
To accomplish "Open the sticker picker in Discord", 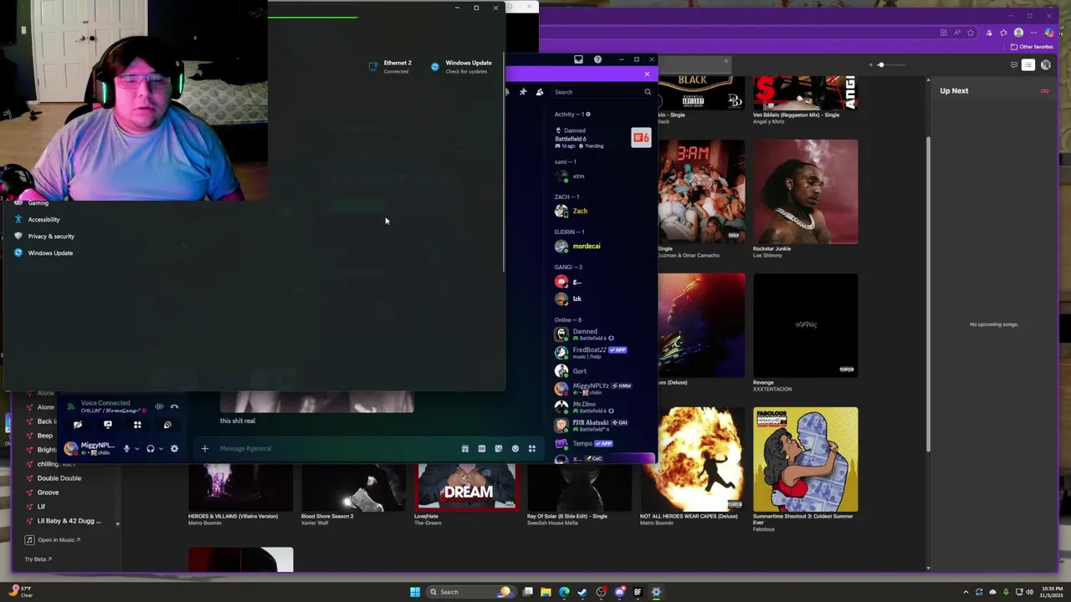I will [x=499, y=448].
